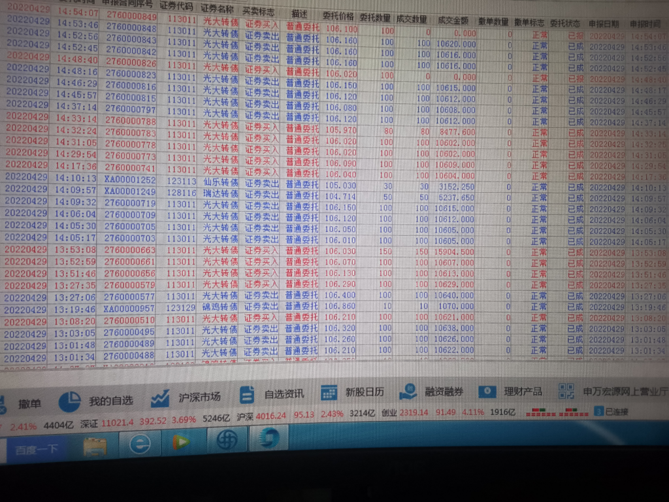Image resolution: width=669 pixels, height=502 pixels.
Task: Click 创业 index value 2319.14
Action: point(414,412)
